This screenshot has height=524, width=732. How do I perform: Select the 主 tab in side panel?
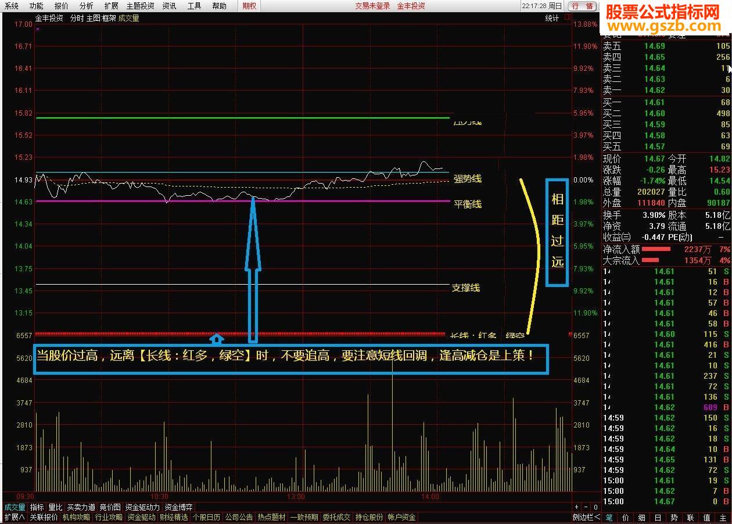[723, 517]
